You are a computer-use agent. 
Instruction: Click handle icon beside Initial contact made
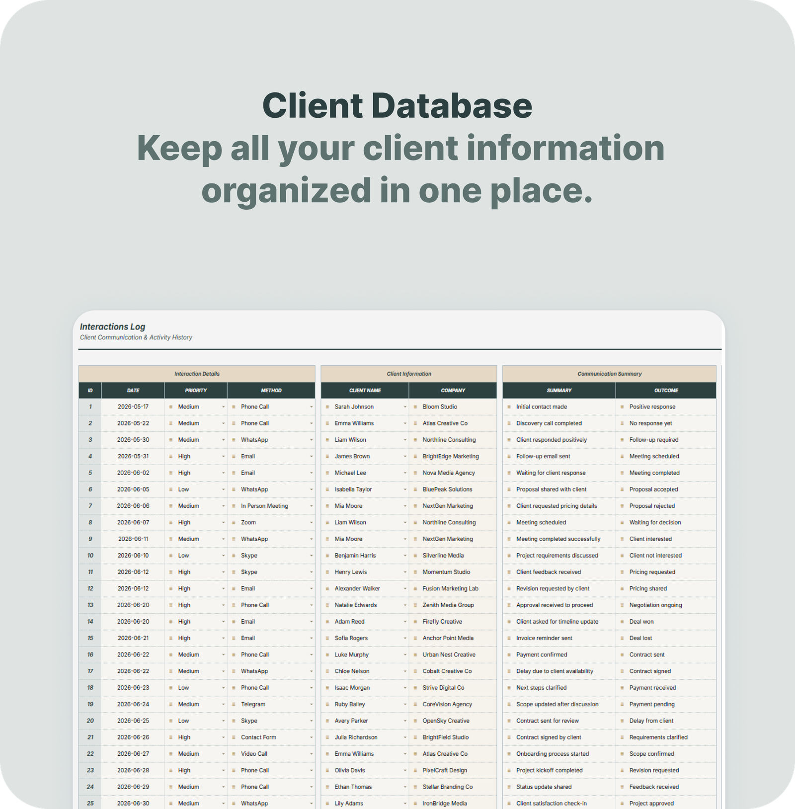(509, 406)
